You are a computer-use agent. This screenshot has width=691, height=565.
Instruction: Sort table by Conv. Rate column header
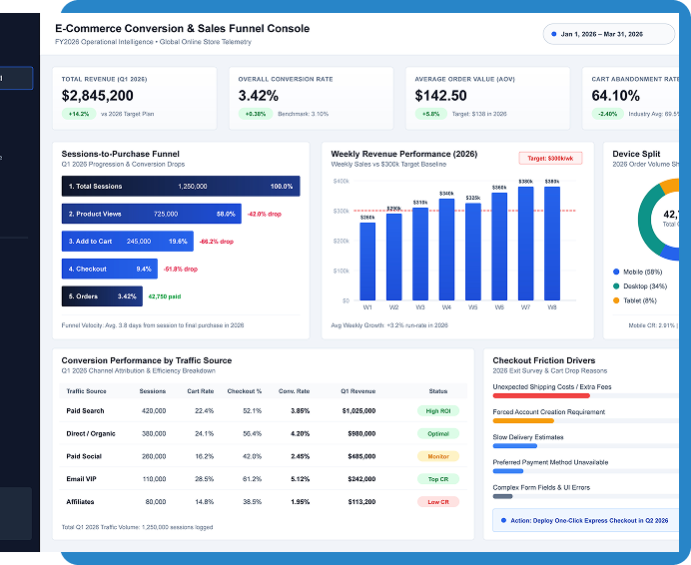coord(294,391)
